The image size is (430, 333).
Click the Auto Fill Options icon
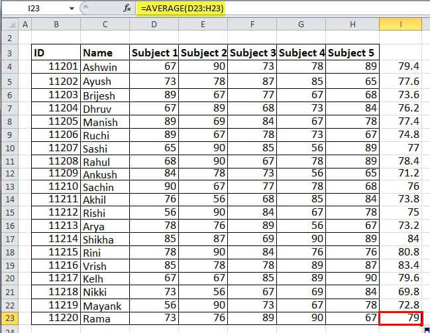427,330
